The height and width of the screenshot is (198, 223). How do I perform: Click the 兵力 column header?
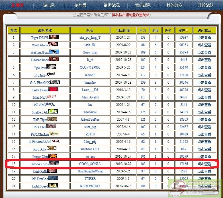click(143, 30)
